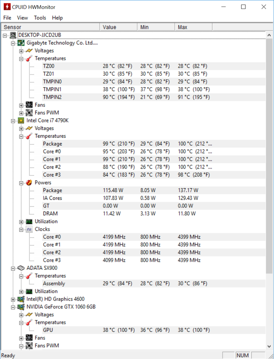Collapse Gigabyte Temperatures node
Viewport: 274px width, 359px height.
[x=21, y=59]
